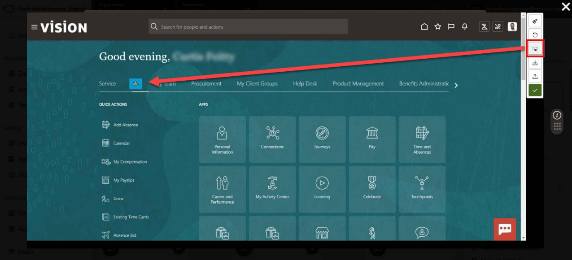Switch to the Help Desk tab

coord(305,83)
